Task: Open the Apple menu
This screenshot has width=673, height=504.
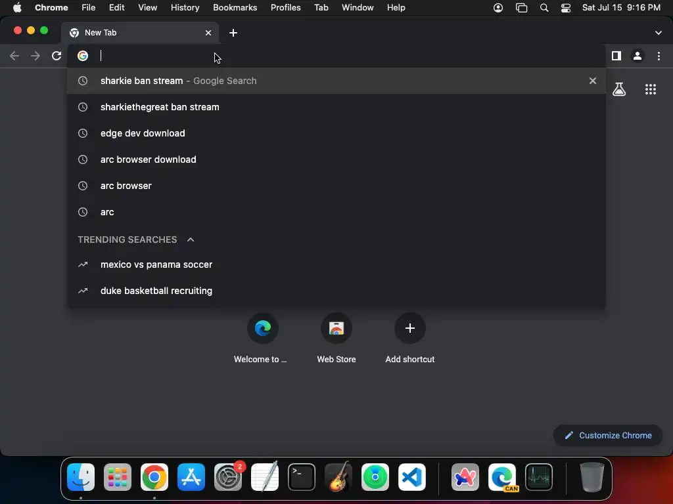Action: tap(17, 8)
